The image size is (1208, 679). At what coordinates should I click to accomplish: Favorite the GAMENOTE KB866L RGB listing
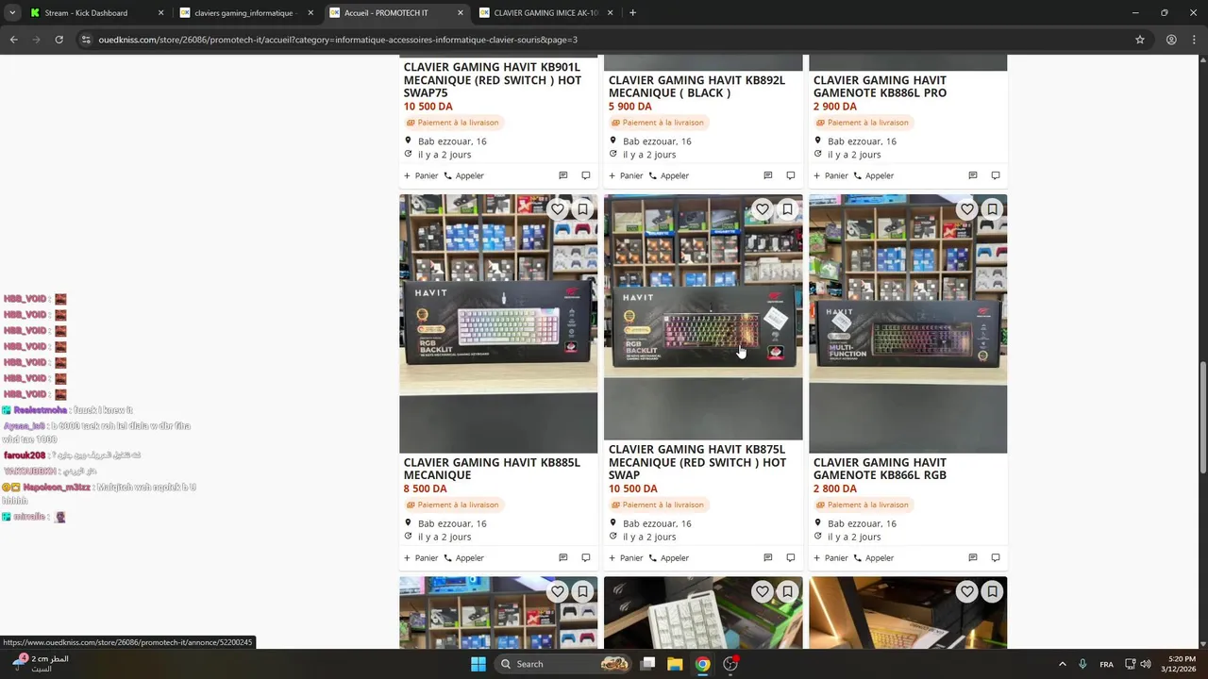coord(967,209)
